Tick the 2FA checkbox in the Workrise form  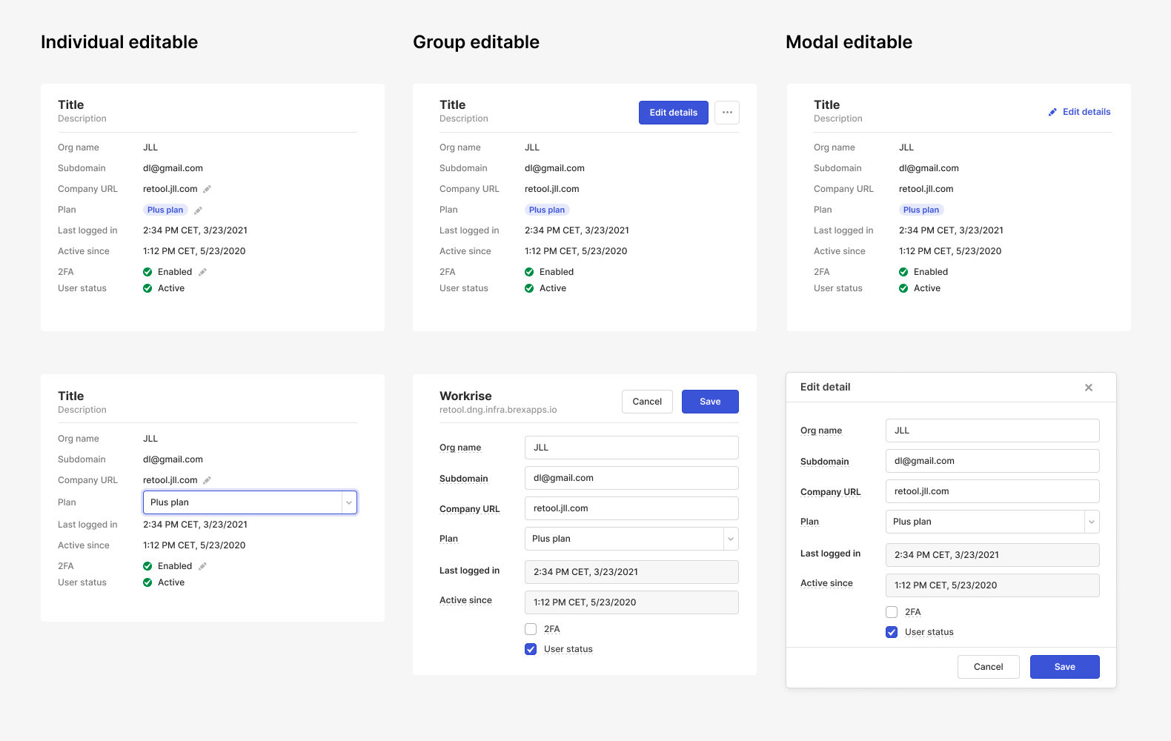(x=531, y=629)
